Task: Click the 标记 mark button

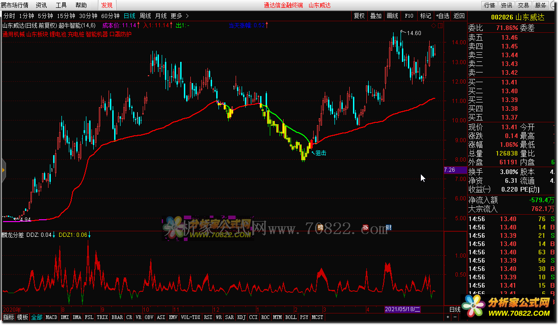Action: pos(425,16)
